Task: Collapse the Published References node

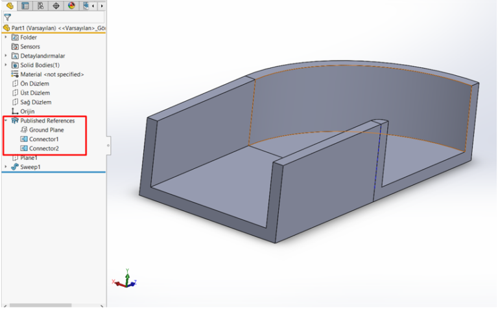Action: pos(6,121)
